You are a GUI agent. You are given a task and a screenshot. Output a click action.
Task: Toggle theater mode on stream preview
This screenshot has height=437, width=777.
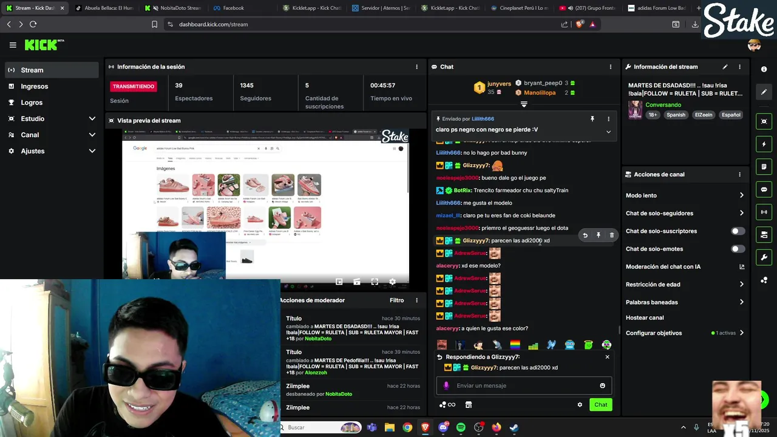[357, 282]
